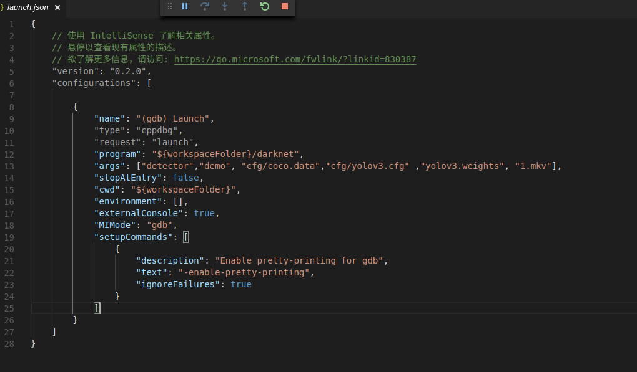Click line number 13 in the gutter
Image resolution: width=637 pixels, height=372 pixels.
tap(9, 166)
